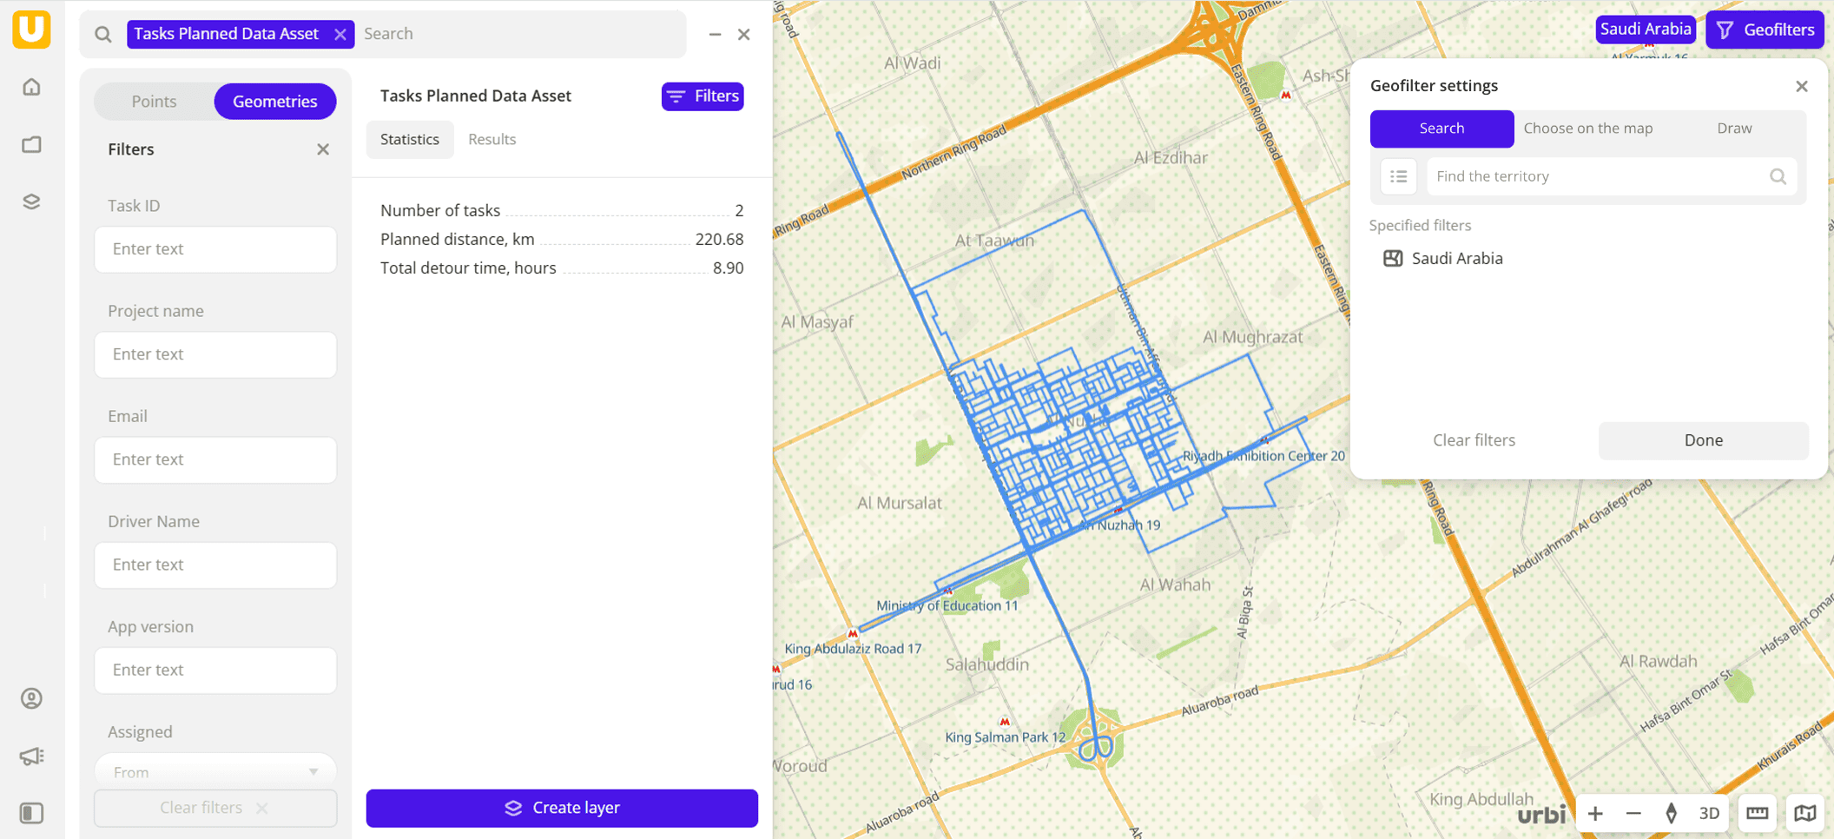Open the Geofilters panel
This screenshot has width=1834, height=839.
1765,29
